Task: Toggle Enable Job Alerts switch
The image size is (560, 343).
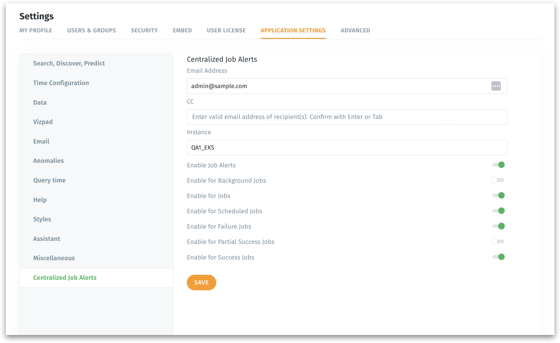Action: (x=498, y=165)
